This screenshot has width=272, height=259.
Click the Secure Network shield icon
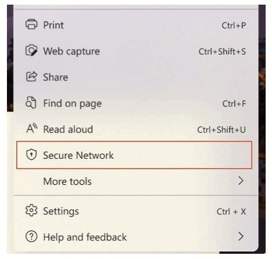click(x=31, y=155)
